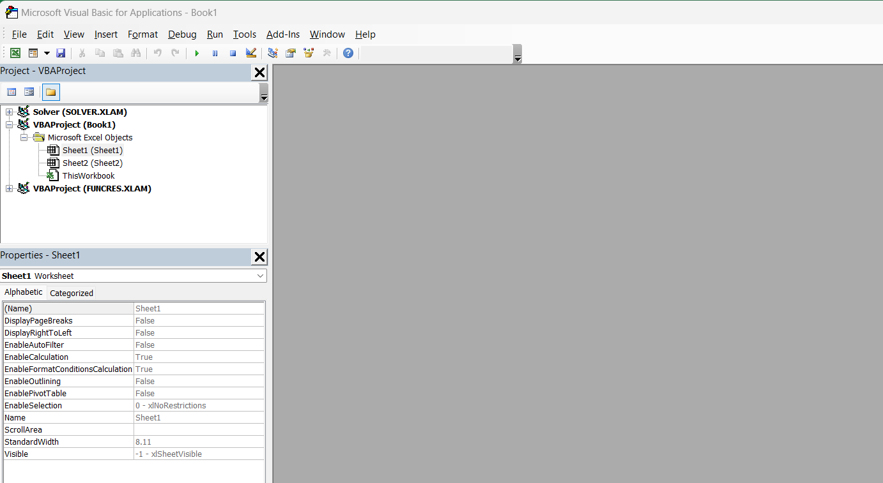Select Sheet2 (Sheet2) in project tree
The height and width of the screenshot is (483, 883).
(93, 163)
